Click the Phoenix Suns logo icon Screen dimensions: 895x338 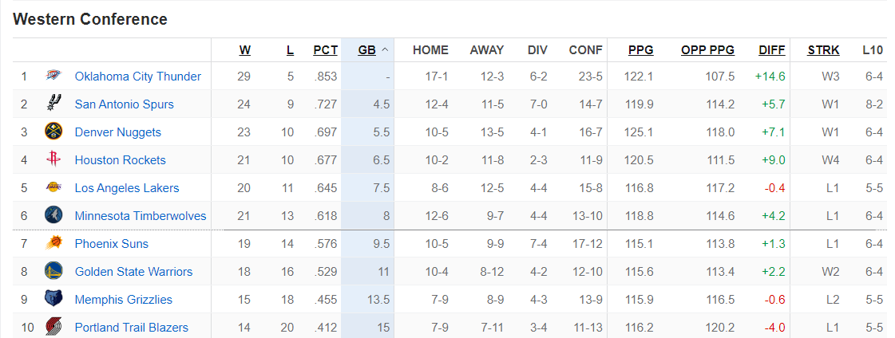53,244
